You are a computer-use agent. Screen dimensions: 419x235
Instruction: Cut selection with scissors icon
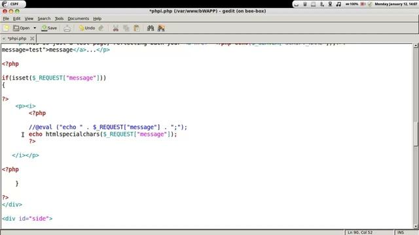click(115, 28)
